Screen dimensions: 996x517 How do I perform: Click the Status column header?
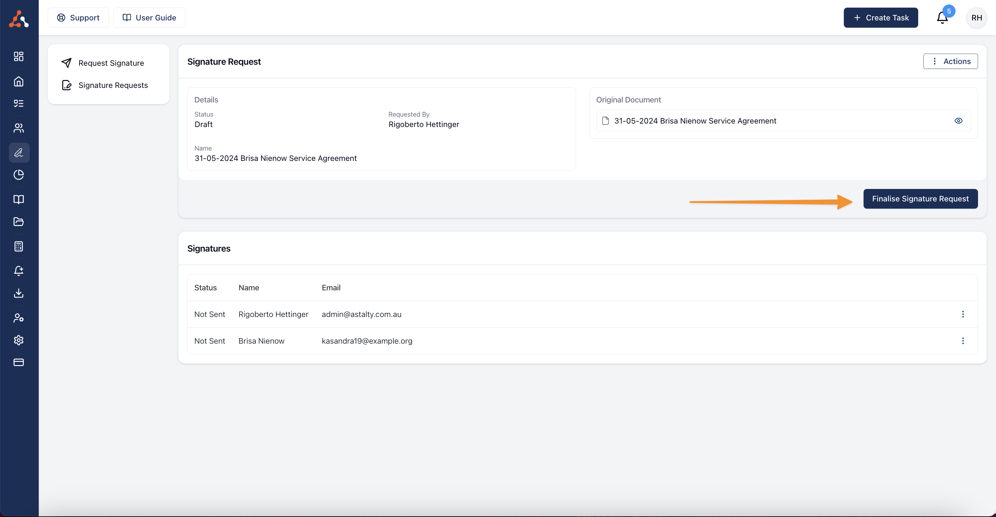[205, 288]
